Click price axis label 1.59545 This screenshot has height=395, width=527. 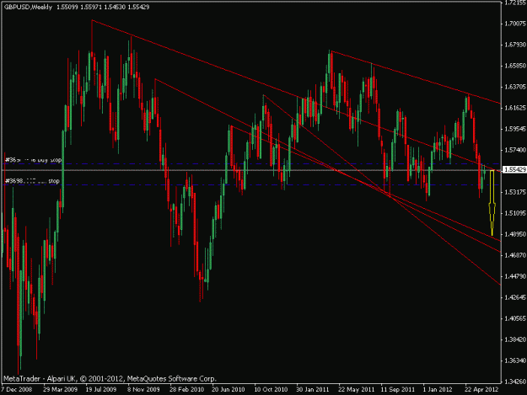pos(515,129)
